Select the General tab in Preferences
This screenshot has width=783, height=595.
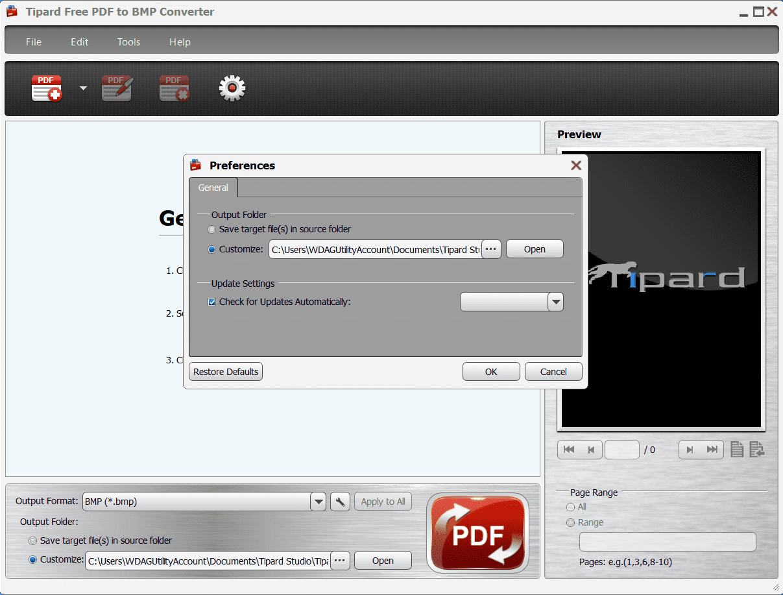click(x=213, y=188)
